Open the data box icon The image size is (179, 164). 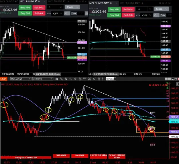[x=80, y=79]
